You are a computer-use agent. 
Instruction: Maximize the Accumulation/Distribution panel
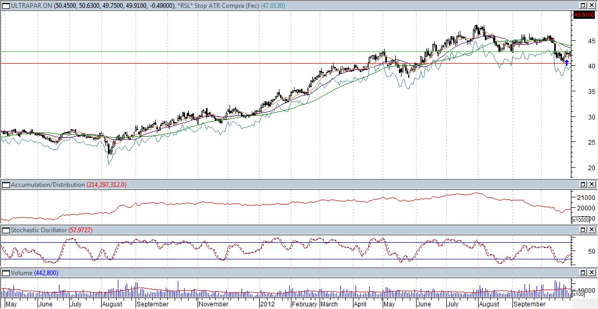tap(583, 185)
